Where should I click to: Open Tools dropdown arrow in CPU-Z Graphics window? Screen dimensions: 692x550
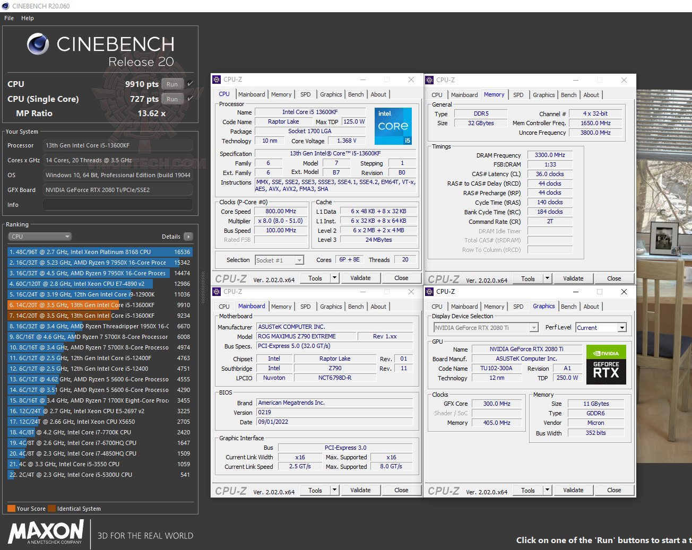tap(547, 490)
